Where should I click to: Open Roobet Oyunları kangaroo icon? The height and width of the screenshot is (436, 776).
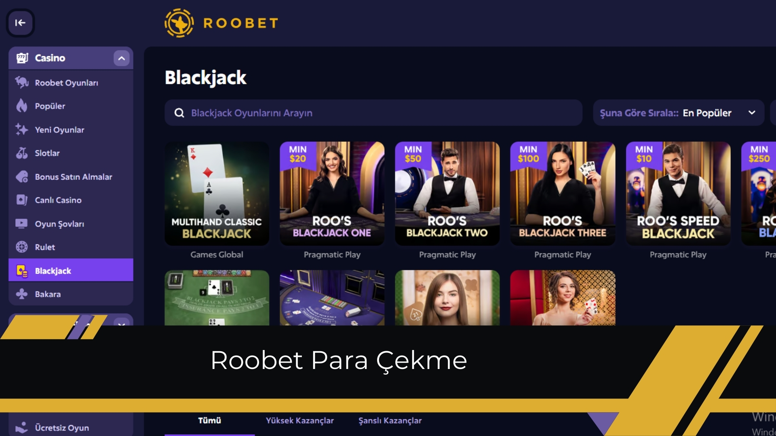coord(22,82)
